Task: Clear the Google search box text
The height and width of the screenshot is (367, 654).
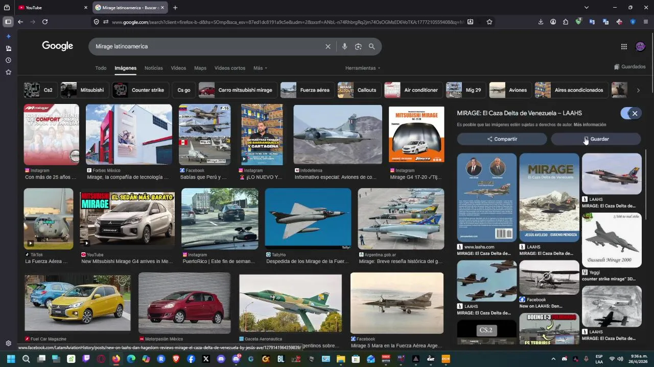Action: point(328,46)
